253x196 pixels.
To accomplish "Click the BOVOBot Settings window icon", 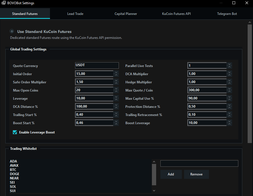I will [x=4, y=3].
